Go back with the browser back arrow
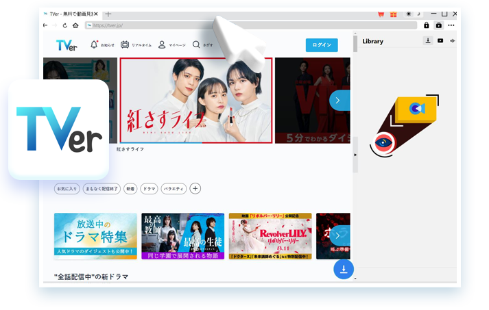 [45, 25]
